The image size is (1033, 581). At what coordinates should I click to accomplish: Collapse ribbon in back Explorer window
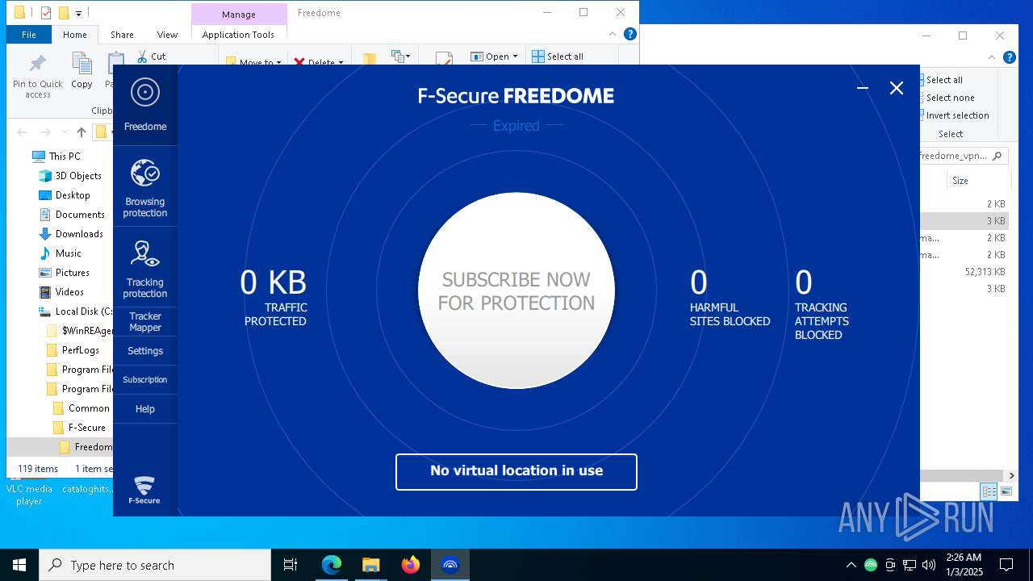coord(992,57)
